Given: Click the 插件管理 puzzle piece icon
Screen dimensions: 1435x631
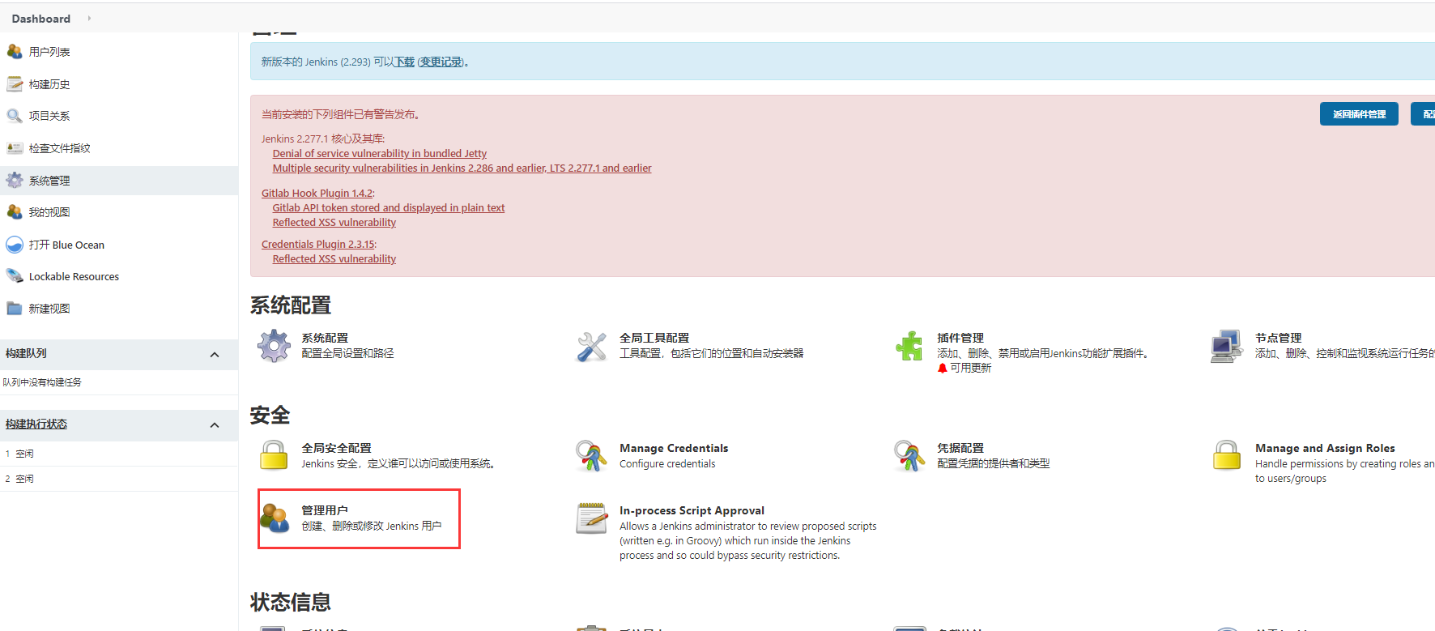Looking at the screenshot, I should click(909, 346).
